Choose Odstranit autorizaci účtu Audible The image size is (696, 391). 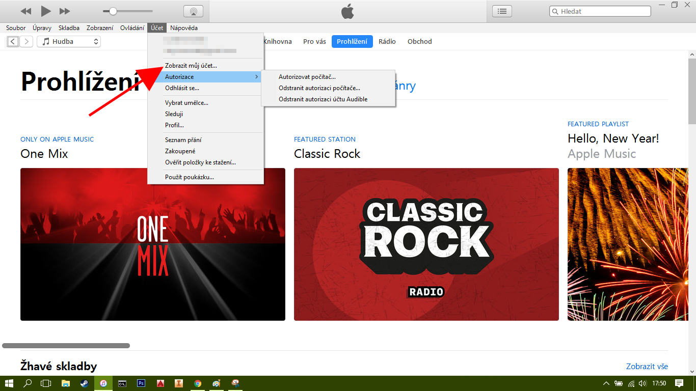coord(328,99)
